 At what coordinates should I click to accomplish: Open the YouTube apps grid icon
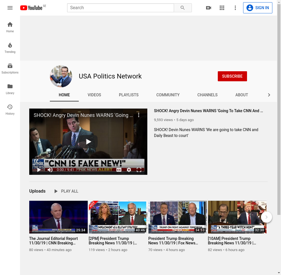tap(222, 8)
